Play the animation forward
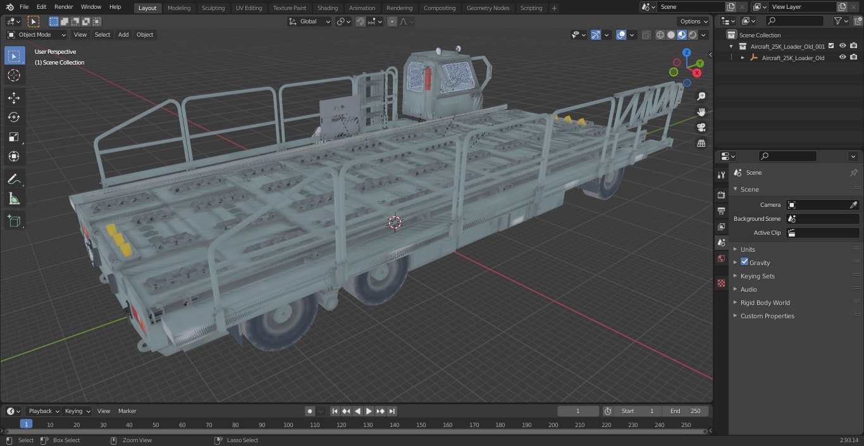 (x=369, y=411)
